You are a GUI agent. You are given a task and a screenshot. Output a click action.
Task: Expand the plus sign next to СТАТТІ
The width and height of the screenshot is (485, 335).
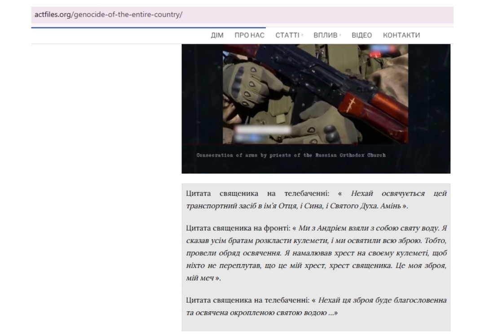point(302,35)
